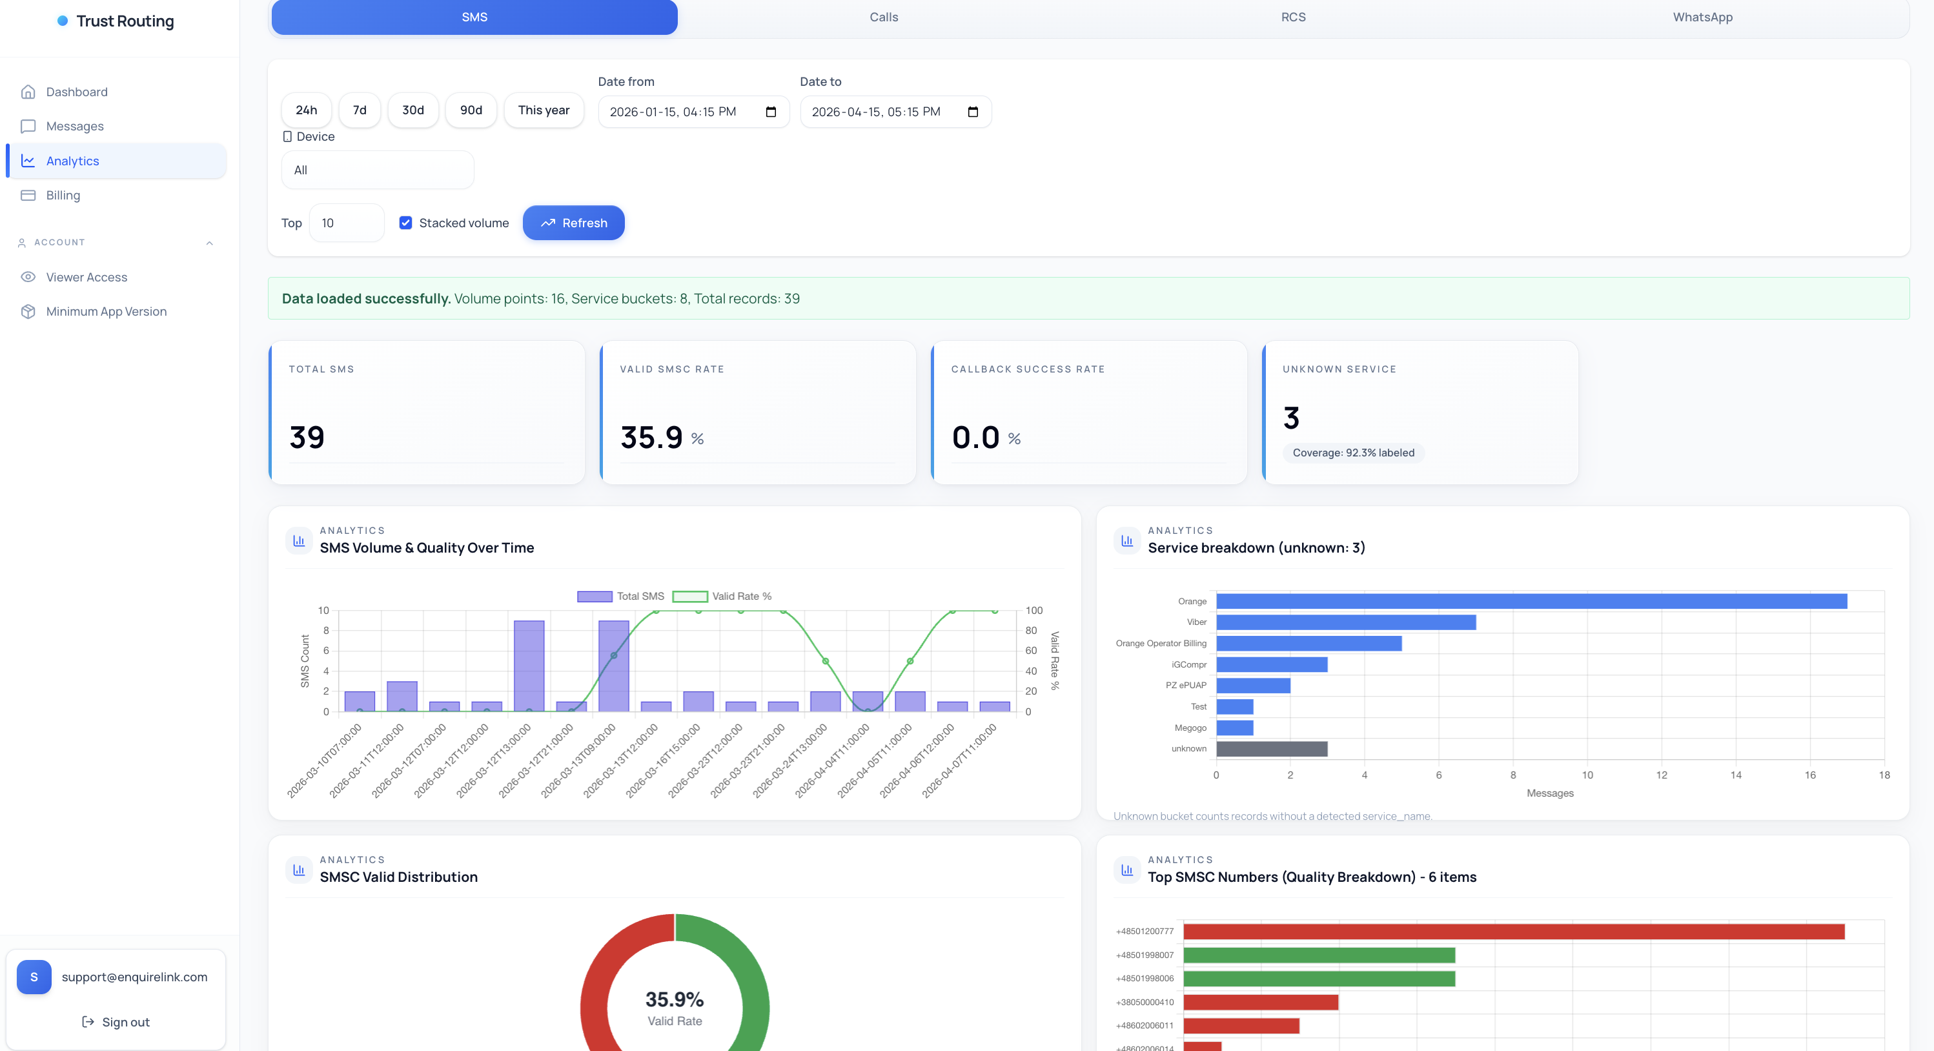
Task: Click the red +38050000410 SMSC bar
Action: tap(1261, 1002)
